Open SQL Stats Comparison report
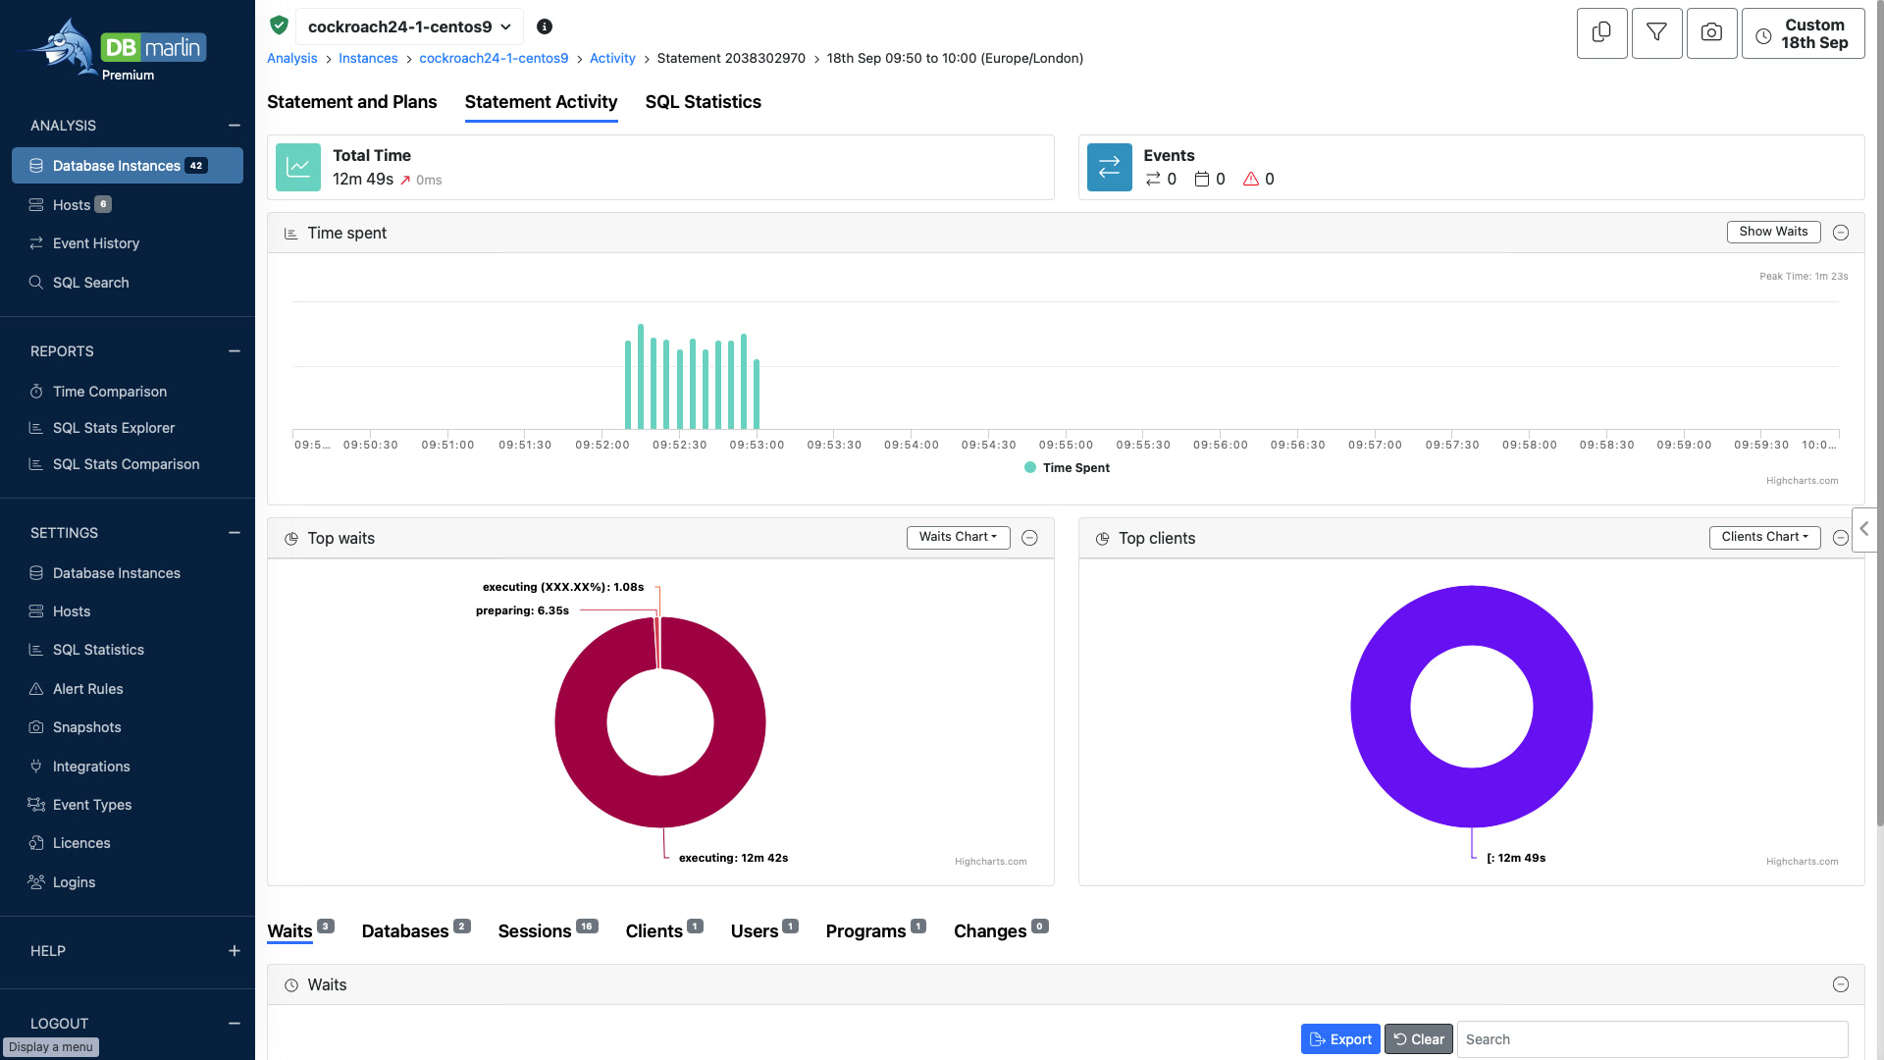The image size is (1884, 1060). (x=126, y=464)
